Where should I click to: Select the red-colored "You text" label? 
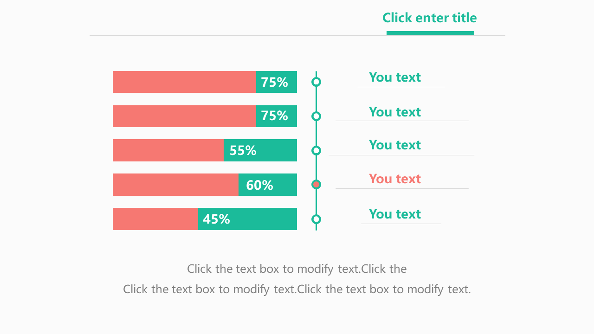pos(395,179)
